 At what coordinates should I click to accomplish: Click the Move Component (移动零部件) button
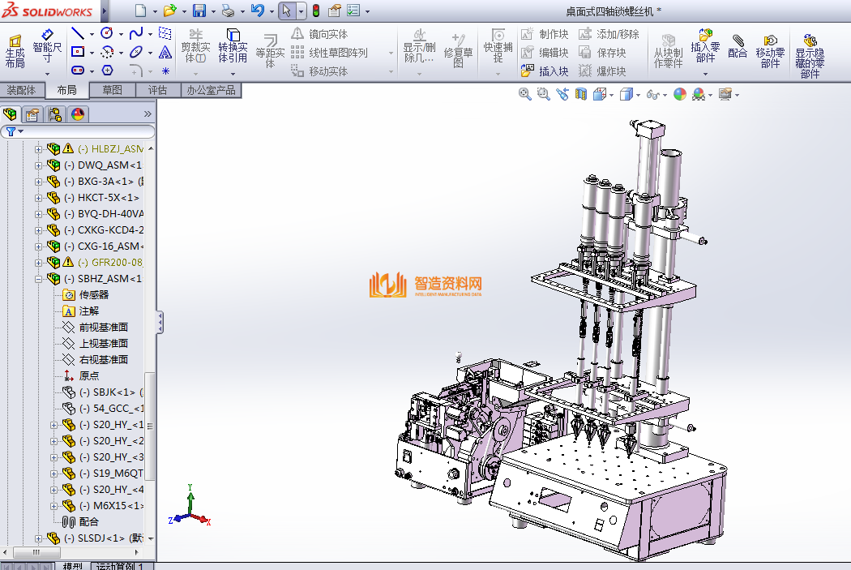tap(770, 49)
